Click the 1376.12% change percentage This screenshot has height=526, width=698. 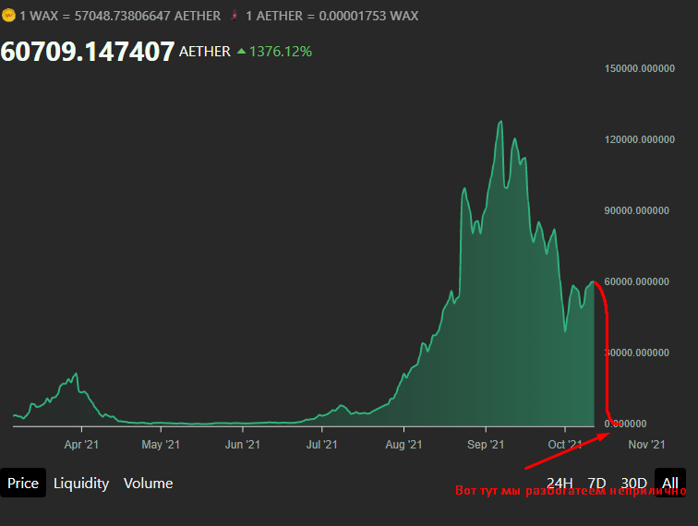(281, 52)
